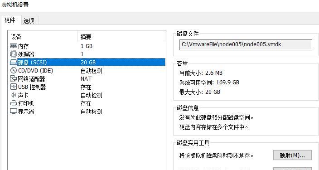Click the 容量 group label
The height and width of the screenshot is (170, 319).
pos(182,64)
